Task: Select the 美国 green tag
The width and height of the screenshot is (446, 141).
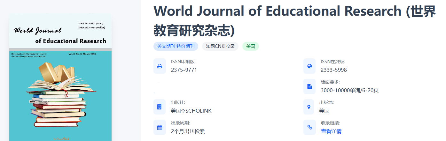Action: pyautogui.click(x=251, y=46)
